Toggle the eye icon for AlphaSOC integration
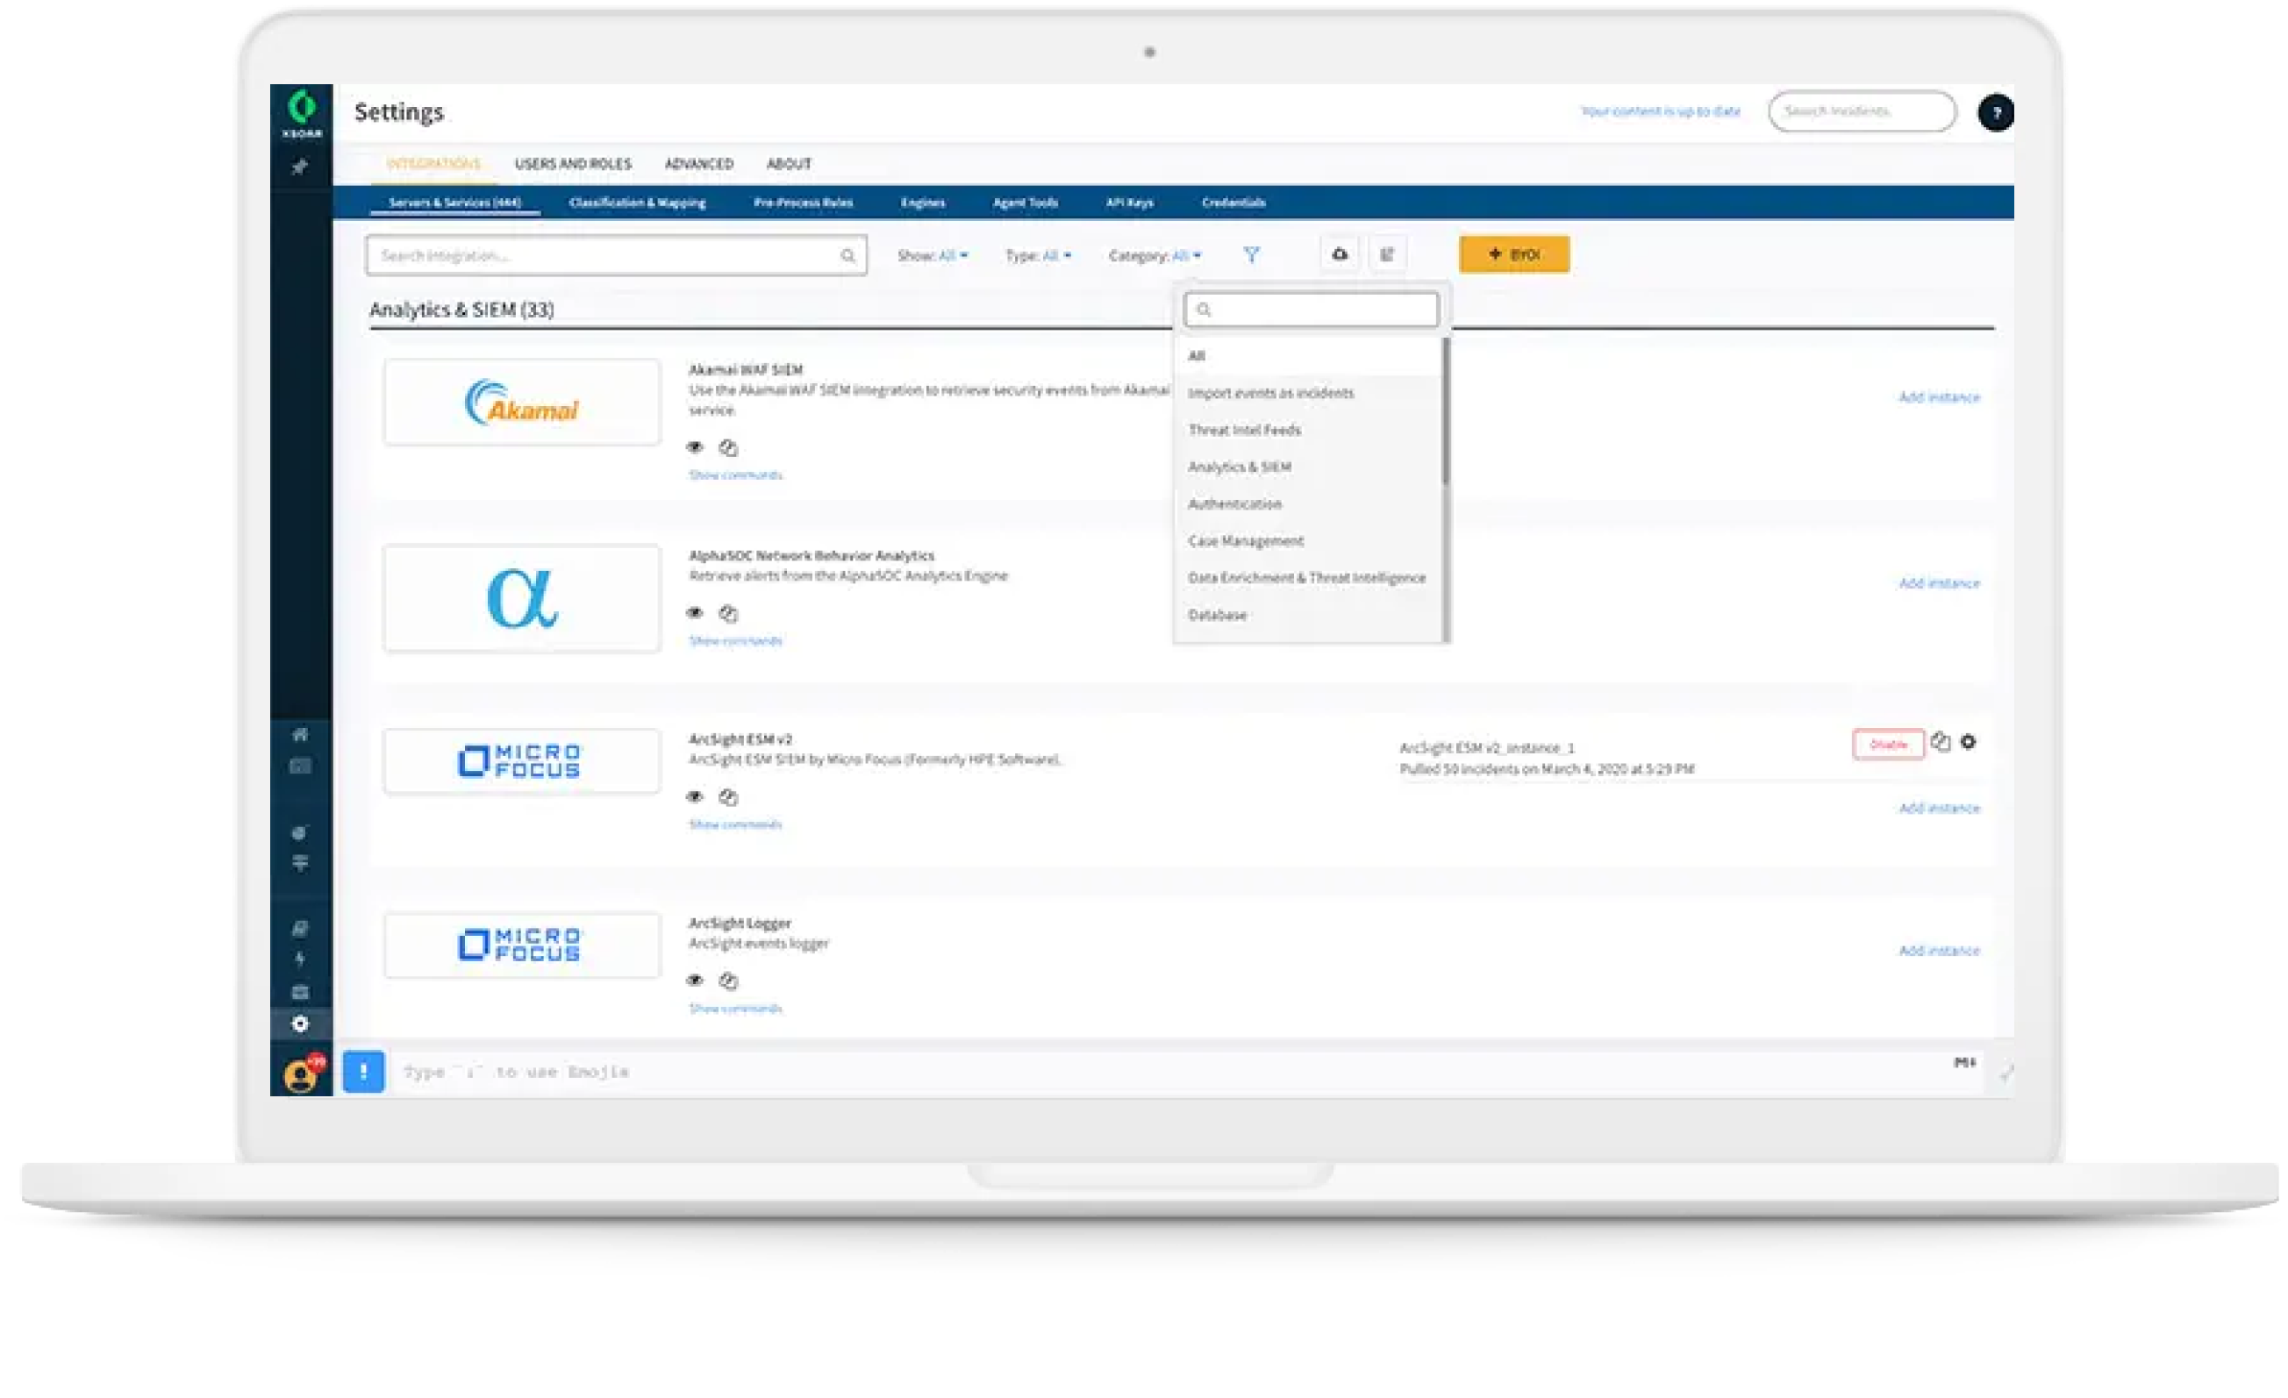The image size is (2288, 1398). point(695,614)
